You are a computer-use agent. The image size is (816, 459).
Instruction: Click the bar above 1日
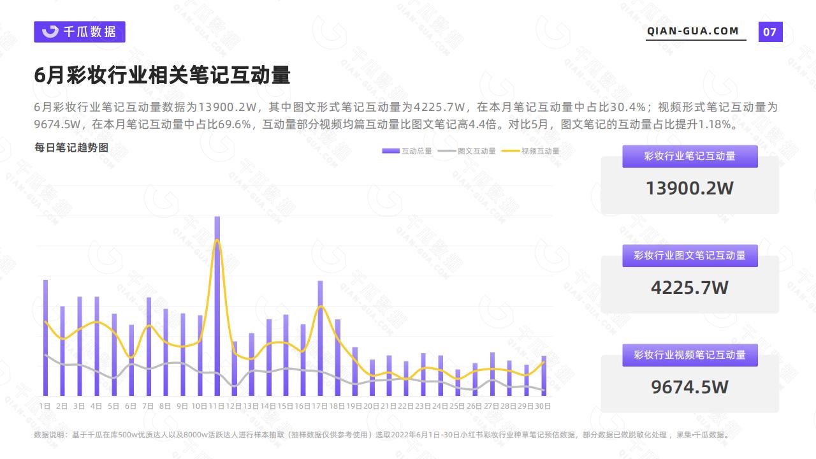(45, 338)
